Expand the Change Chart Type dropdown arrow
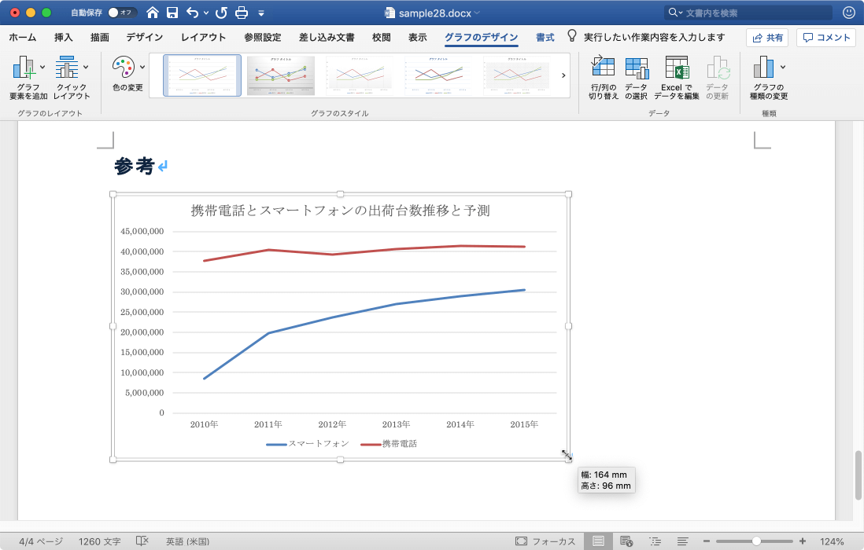This screenshot has width=864, height=550. [783, 67]
